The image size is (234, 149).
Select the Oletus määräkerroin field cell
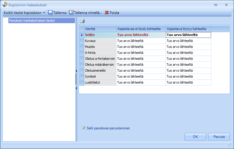[100, 65]
